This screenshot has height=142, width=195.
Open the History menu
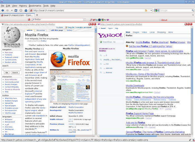[23, 6]
